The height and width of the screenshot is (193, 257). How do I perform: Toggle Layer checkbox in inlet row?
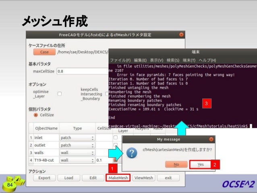coord(116,137)
